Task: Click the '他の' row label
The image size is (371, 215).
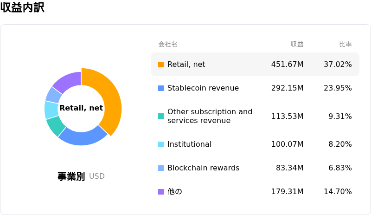Action: click(175, 191)
